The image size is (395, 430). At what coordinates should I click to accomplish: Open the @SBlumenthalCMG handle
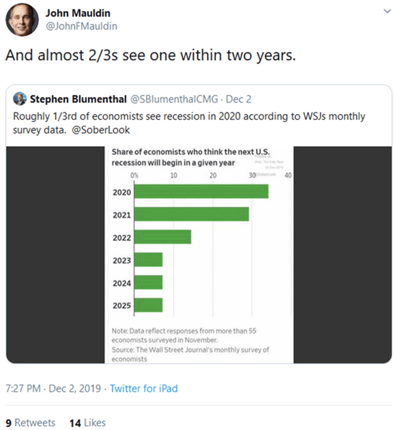pyautogui.click(x=174, y=99)
